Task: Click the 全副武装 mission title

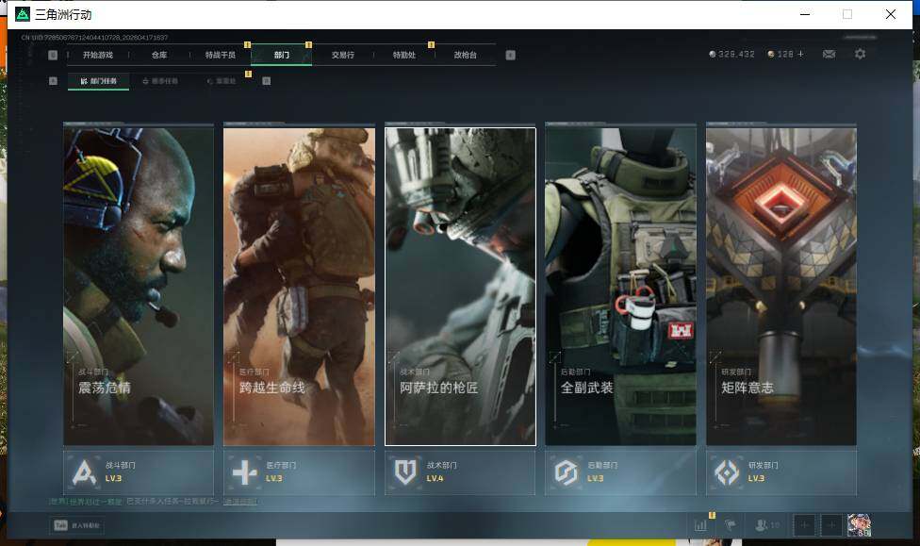Action: pyautogui.click(x=586, y=388)
